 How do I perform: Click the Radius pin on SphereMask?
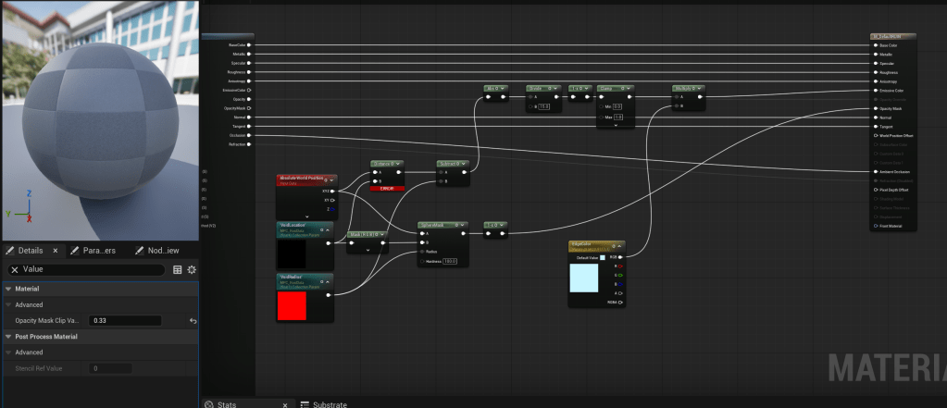tap(420, 251)
